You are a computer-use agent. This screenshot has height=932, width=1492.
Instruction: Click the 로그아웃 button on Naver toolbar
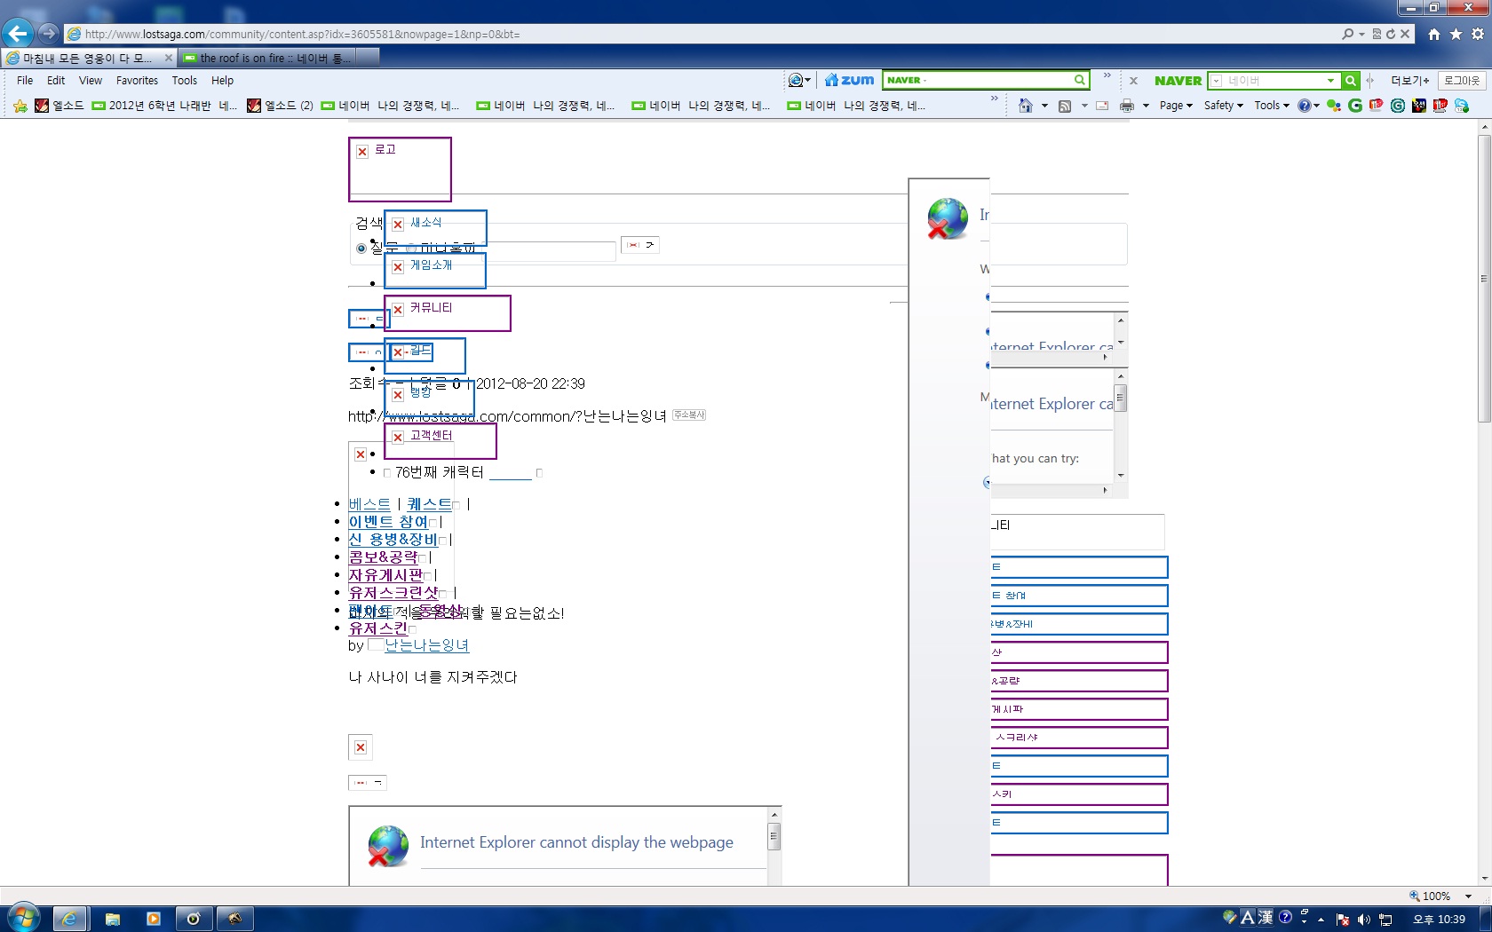(1462, 81)
